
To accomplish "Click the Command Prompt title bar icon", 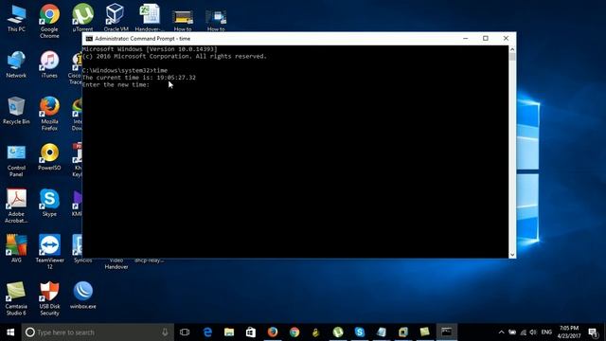I will [x=89, y=38].
